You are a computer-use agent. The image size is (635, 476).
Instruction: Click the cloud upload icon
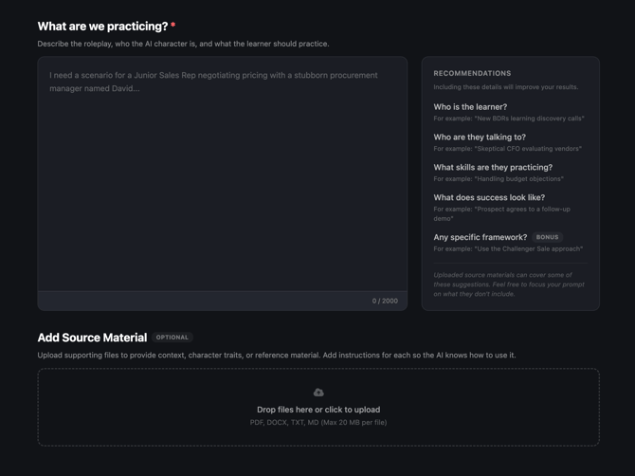(x=318, y=393)
